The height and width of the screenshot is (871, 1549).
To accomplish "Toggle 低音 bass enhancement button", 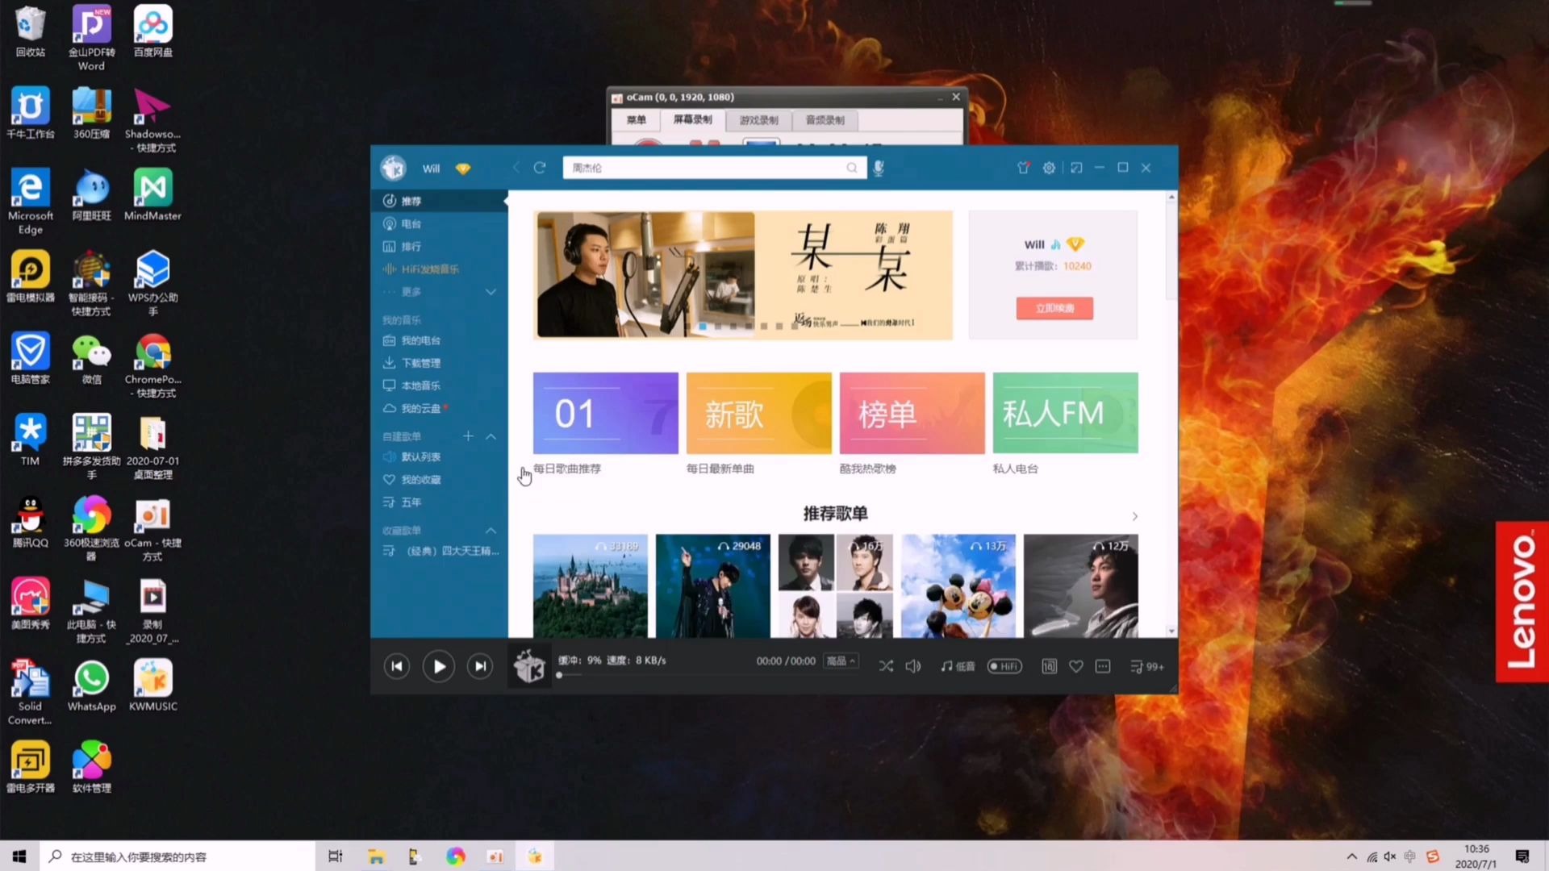I will pos(958,665).
